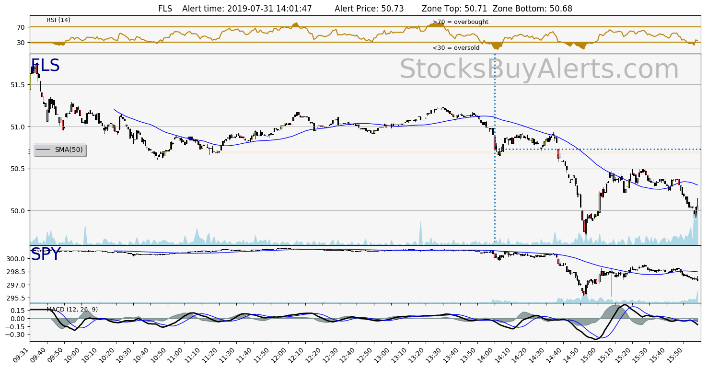
Task: Click the SPY 295.5 axis label
Action: (x=16, y=298)
